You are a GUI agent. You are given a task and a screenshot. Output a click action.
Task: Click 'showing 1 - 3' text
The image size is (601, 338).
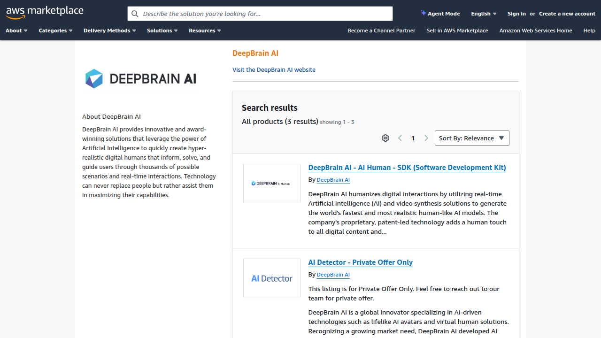337,122
